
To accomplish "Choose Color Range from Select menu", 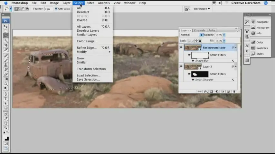I will click(87, 41).
